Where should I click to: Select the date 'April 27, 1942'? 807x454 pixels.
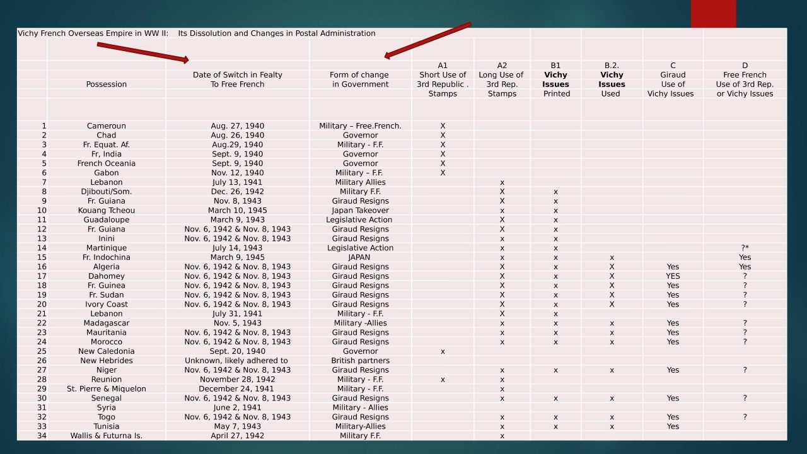click(238, 436)
